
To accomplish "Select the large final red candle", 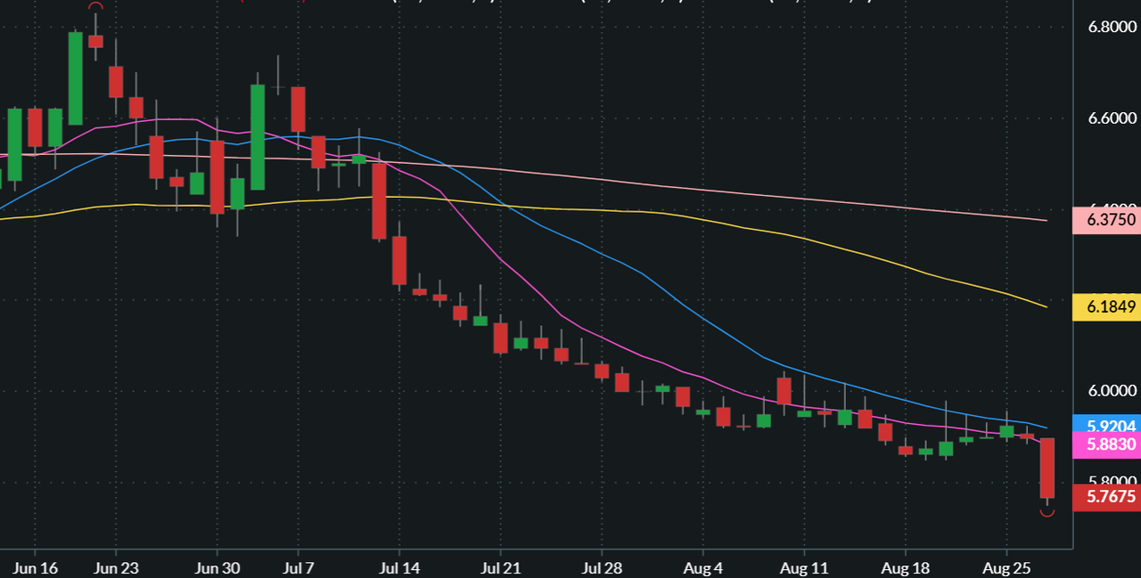I will (1047, 468).
